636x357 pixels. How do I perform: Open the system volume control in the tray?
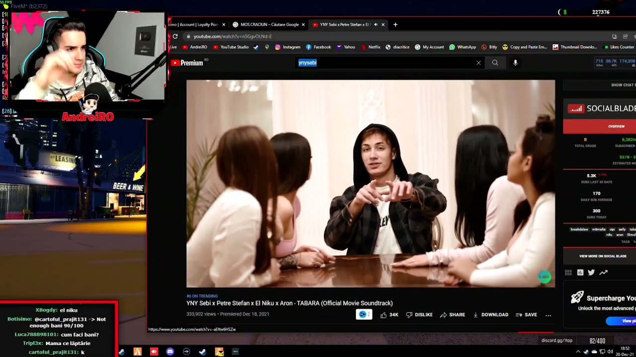pos(610,352)
